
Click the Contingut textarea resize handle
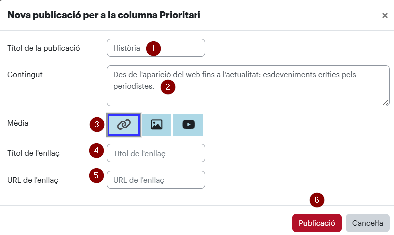coord(386,102)
